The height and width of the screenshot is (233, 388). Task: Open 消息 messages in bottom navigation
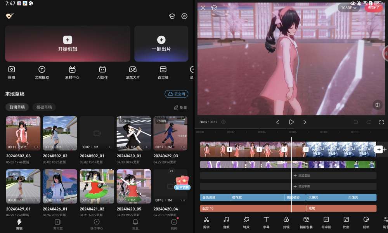pyautogui.click(x=135, y=224)
